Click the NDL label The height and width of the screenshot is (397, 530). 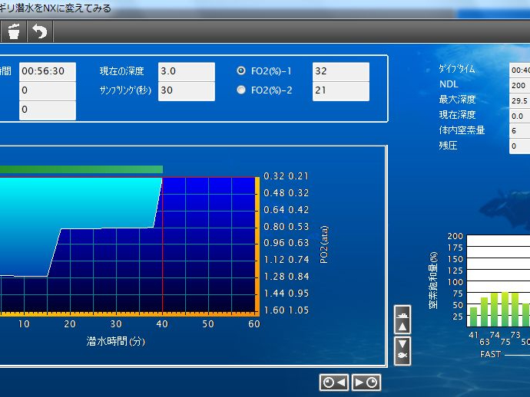pos(449,84)
